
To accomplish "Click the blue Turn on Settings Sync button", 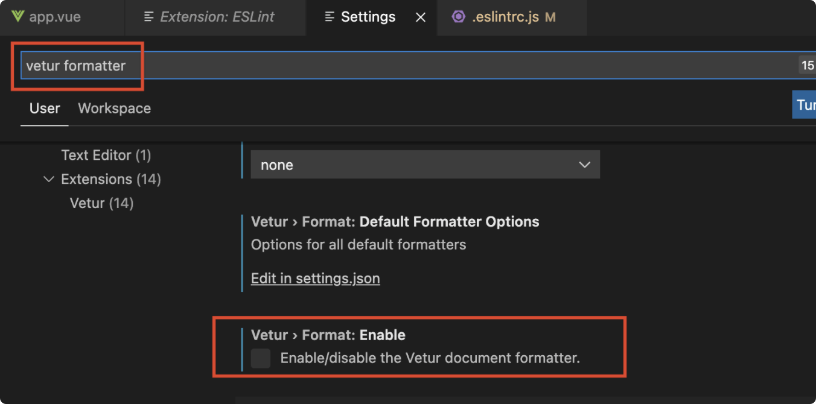I will pos(805,105).
